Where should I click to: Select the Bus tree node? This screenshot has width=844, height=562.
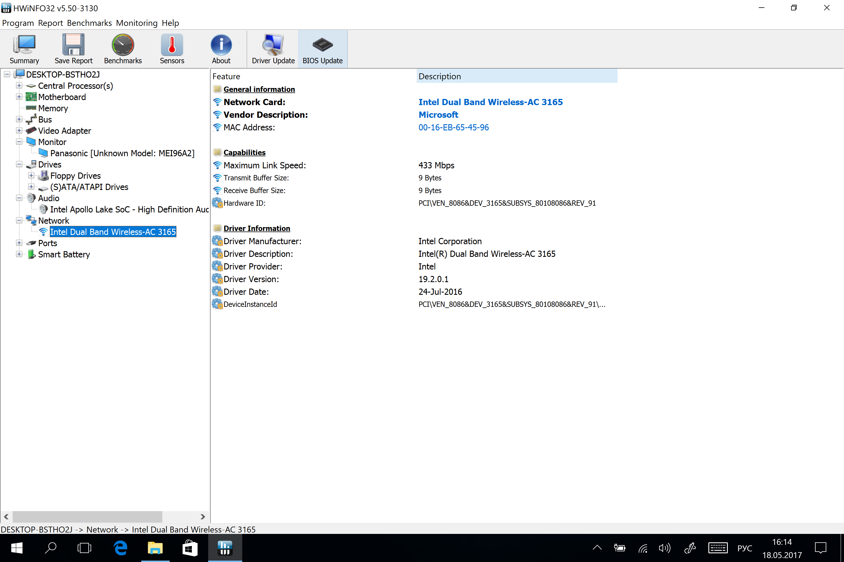45,119
